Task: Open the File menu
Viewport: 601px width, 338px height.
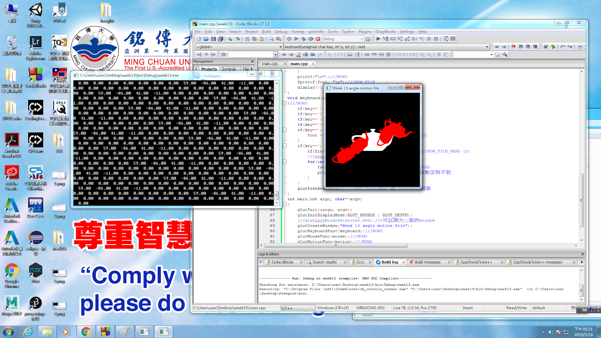Action: [198, 32]
